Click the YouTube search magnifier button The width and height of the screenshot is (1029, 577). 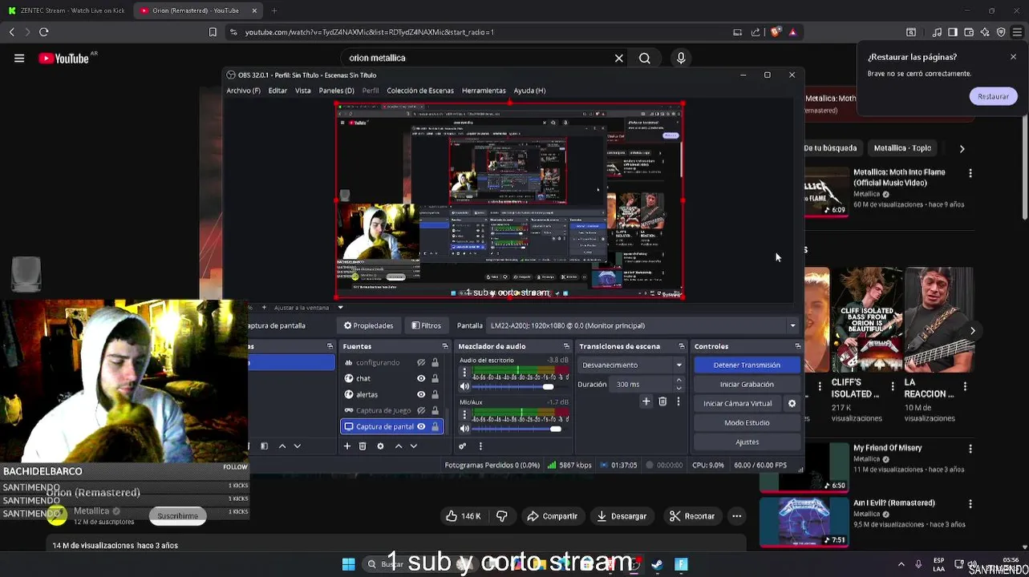[645, 58]
